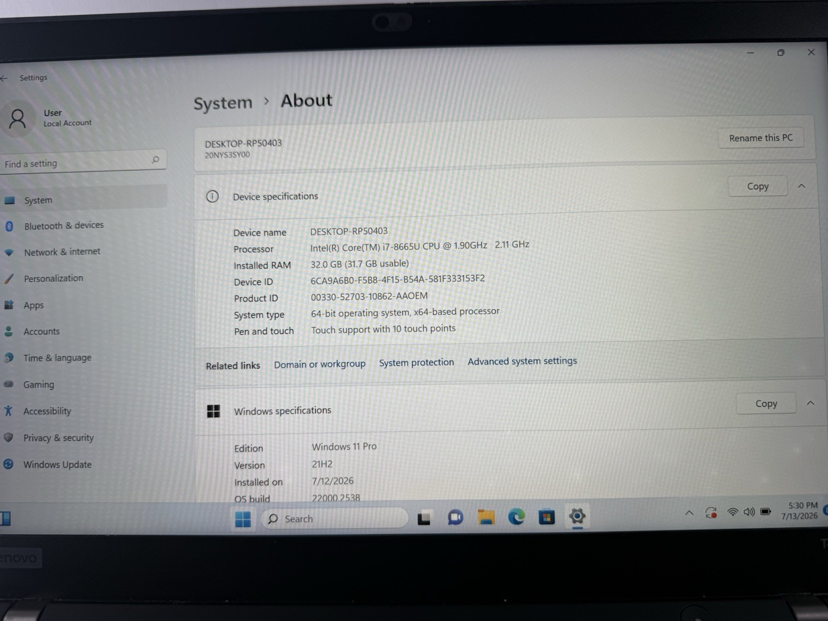The width and height of the screenshot is (828, 621).
Task: Open Task View on the taskbar
Action: 424,518
